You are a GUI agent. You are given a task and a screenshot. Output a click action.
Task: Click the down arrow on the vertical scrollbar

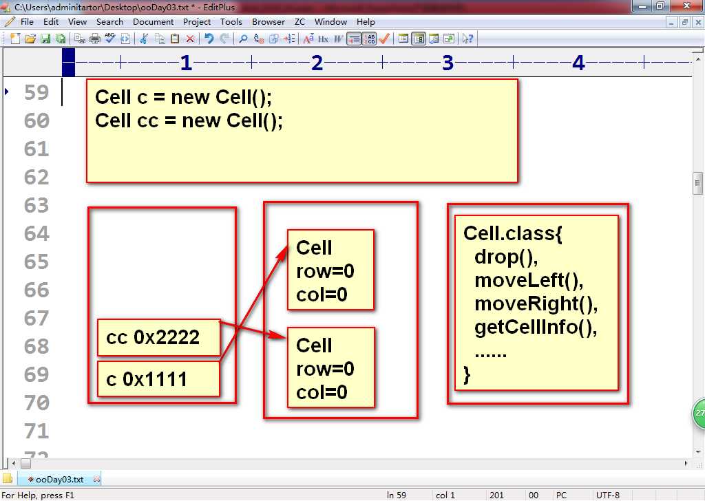pyautogui.click(x=698, y=451)
